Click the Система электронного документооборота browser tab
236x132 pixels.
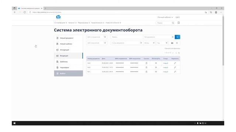pos(30,8)
